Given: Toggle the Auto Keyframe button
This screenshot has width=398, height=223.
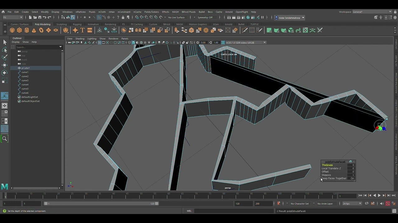Looking at the screenshot, I should click(388, 203).
